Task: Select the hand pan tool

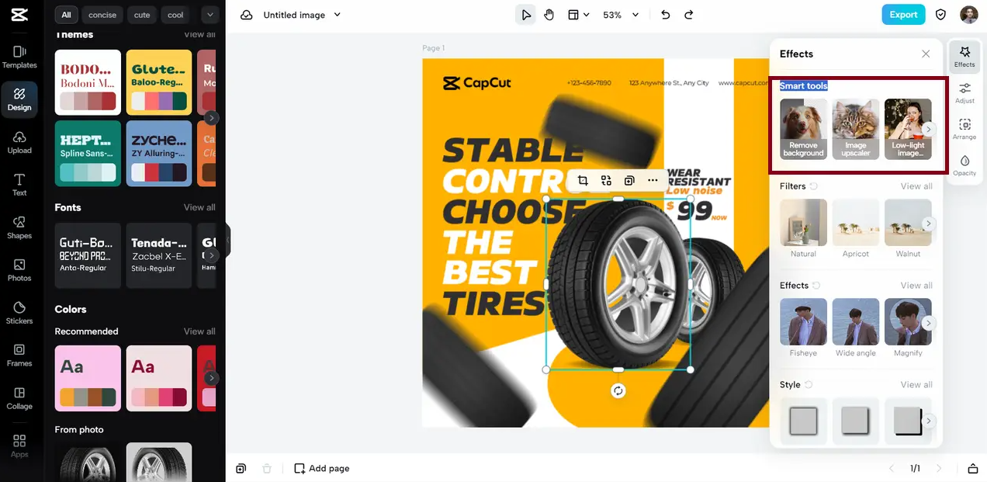Action: 549,15
